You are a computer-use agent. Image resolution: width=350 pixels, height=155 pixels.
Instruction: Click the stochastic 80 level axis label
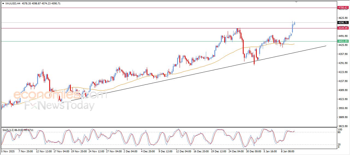click(340, 132)
